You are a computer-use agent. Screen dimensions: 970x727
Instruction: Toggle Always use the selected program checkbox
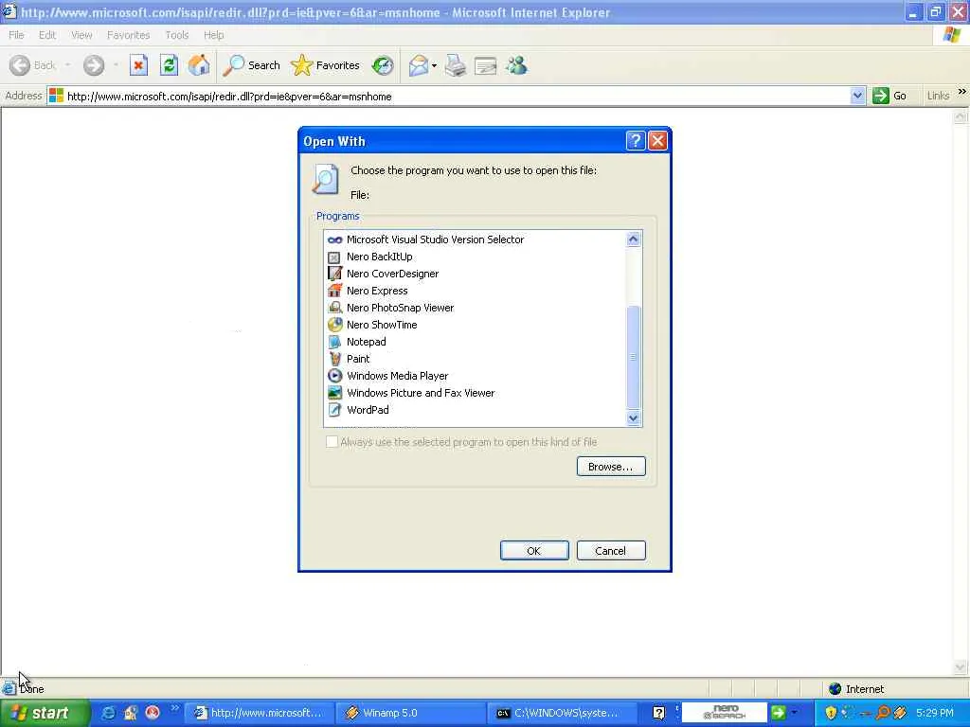(x=332, y=441)
